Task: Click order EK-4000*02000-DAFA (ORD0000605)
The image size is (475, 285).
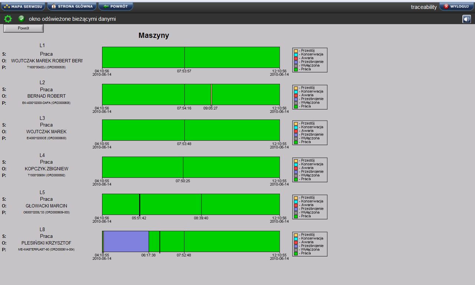Action: pos(46,103)
